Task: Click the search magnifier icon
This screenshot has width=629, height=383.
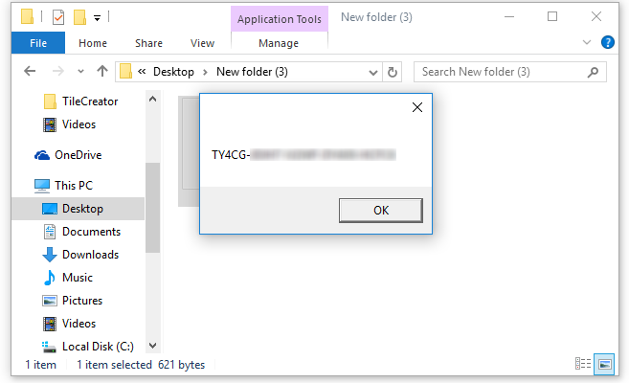Action: pyautogui.click(x=594, y=72)
